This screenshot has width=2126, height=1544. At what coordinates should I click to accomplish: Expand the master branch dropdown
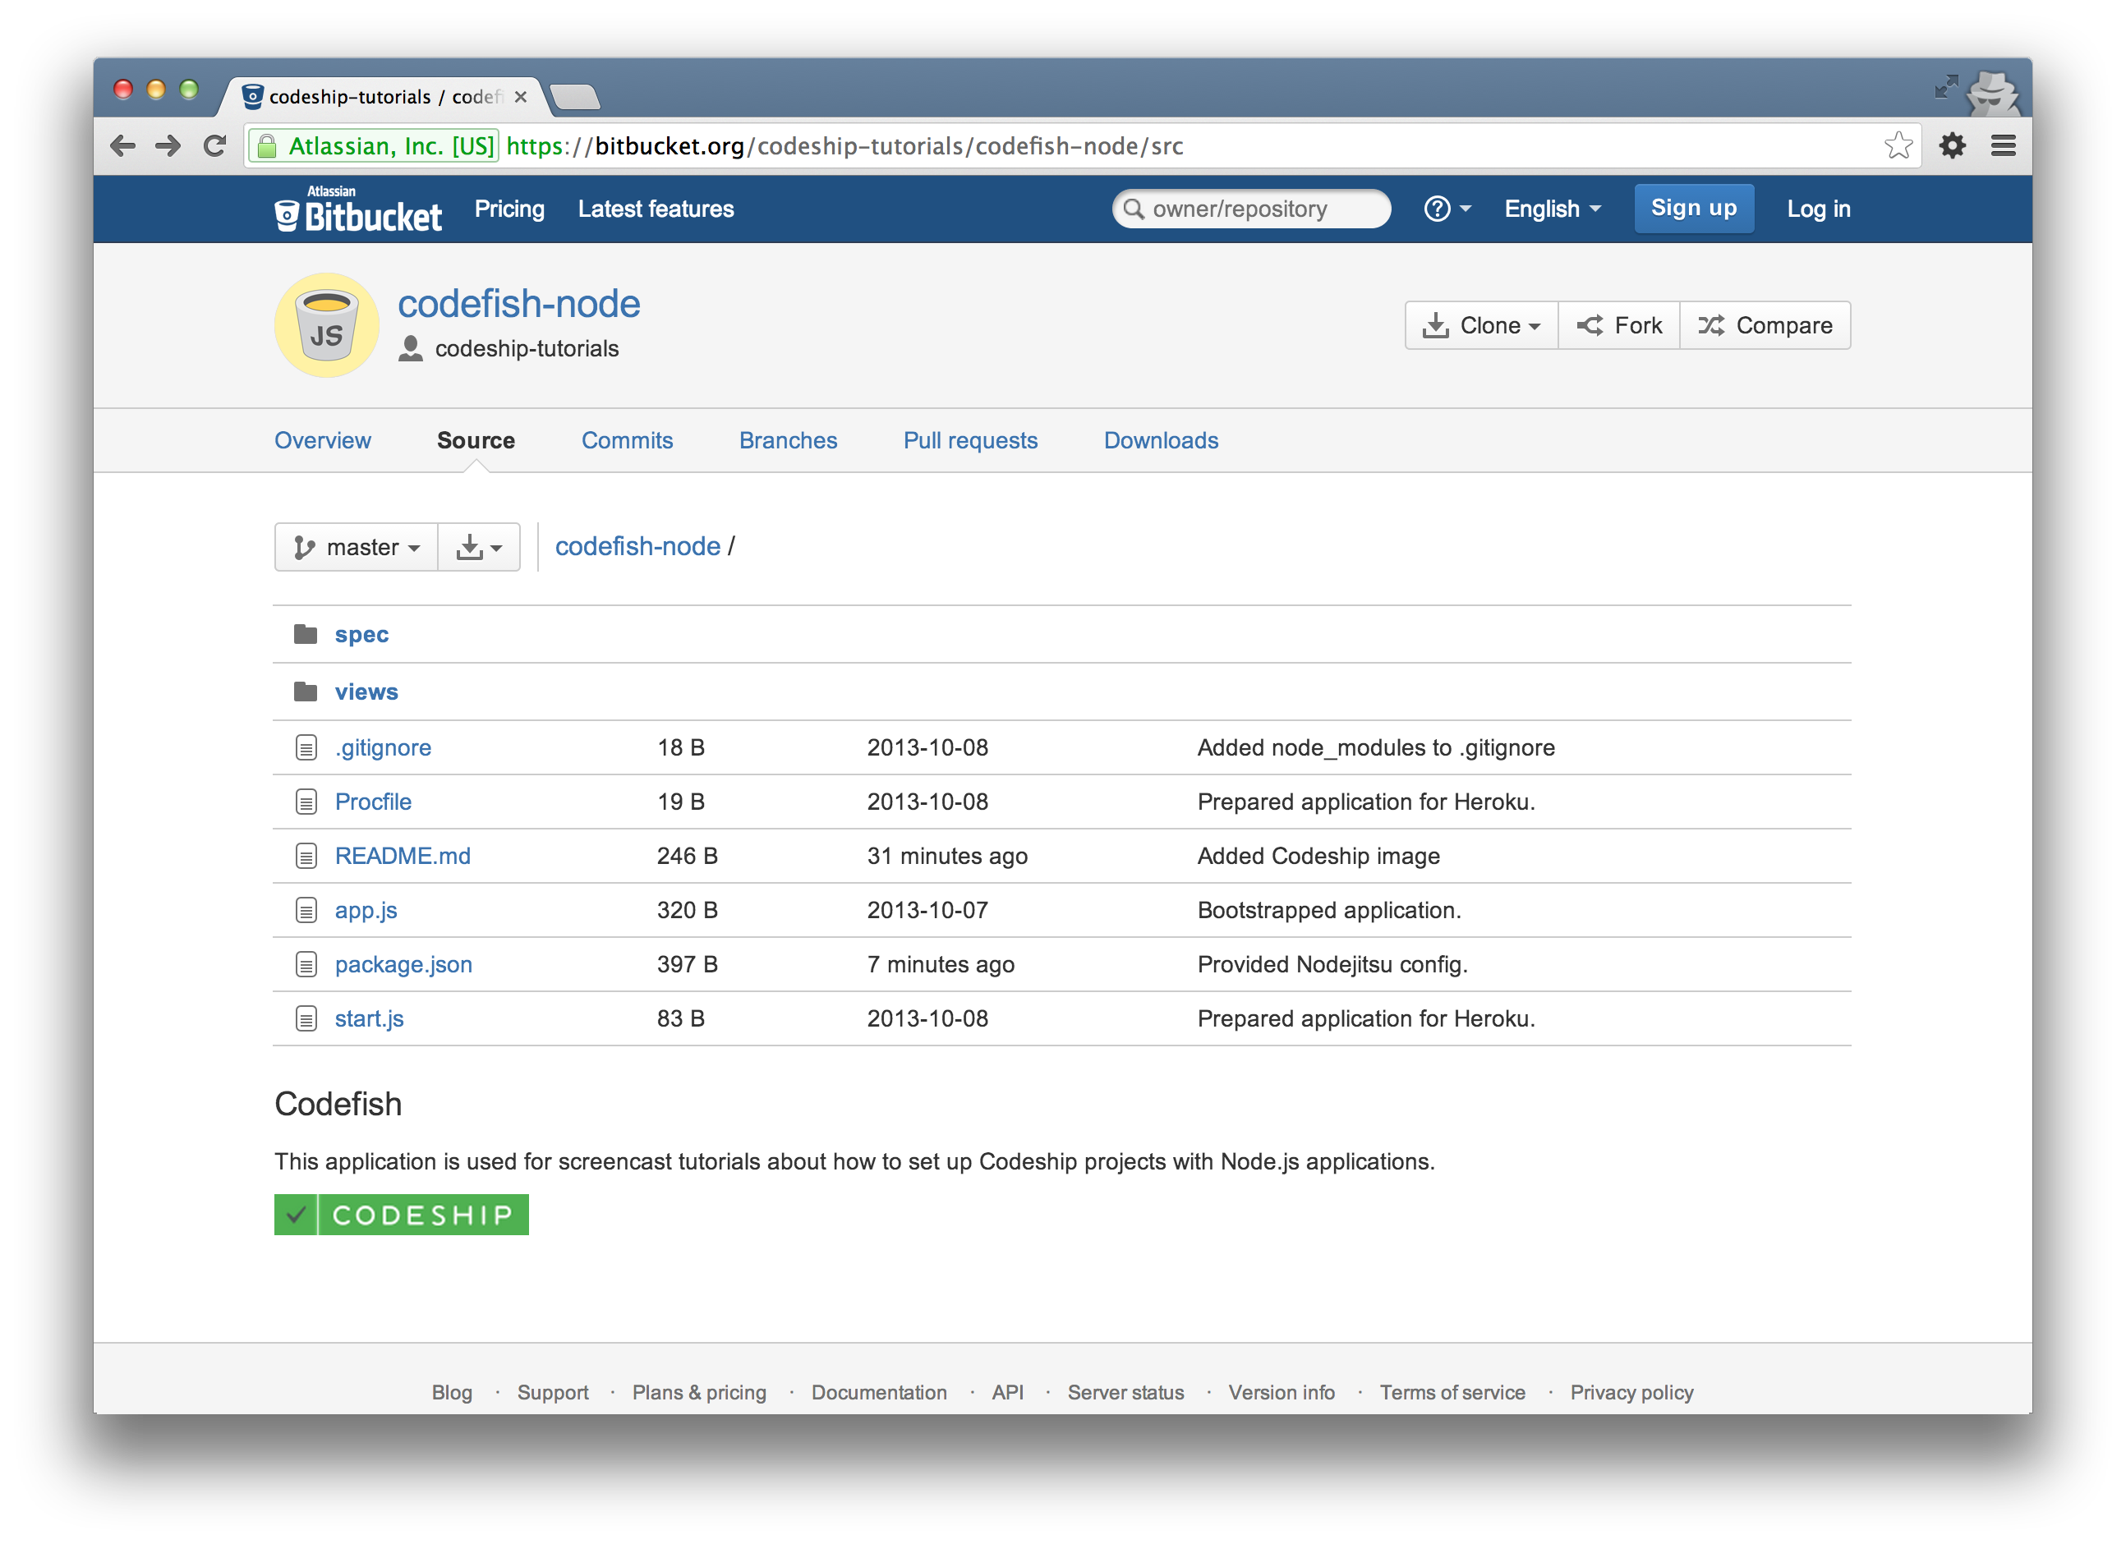(357, 547)
